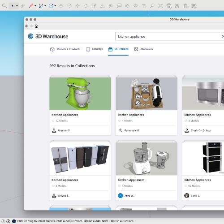The width and height of the screenshot is (224, 224).
Task: Click the '3 Models' count text
Action: pyautogui.click(x=127, y=186)
